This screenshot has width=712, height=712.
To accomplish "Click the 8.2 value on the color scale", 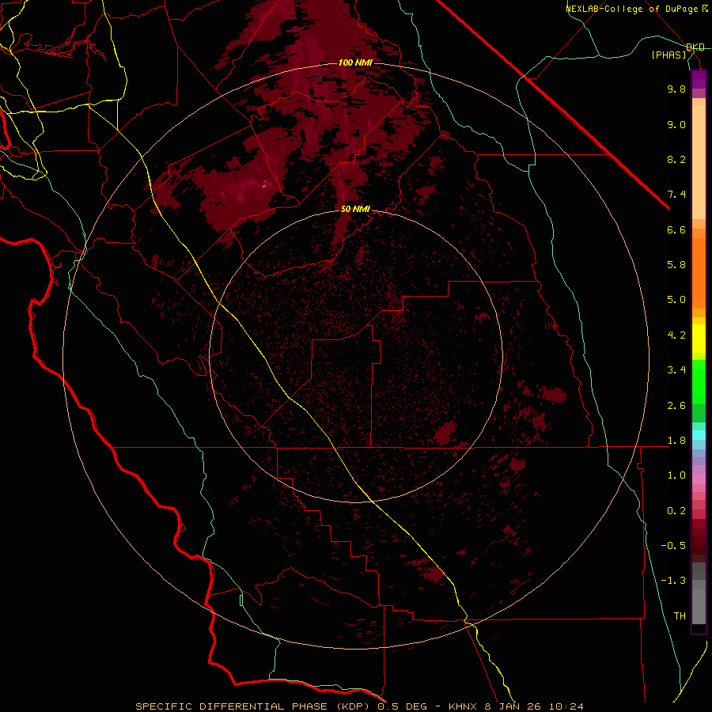I will pos(676,159).
